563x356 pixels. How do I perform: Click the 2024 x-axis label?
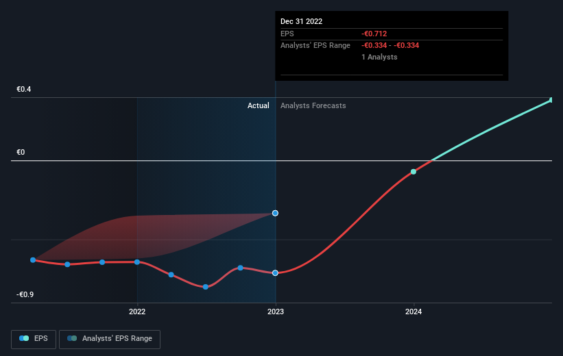414,311
